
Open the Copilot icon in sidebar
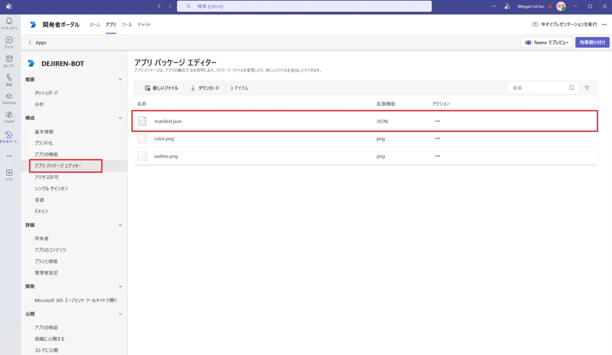[9, 116]
